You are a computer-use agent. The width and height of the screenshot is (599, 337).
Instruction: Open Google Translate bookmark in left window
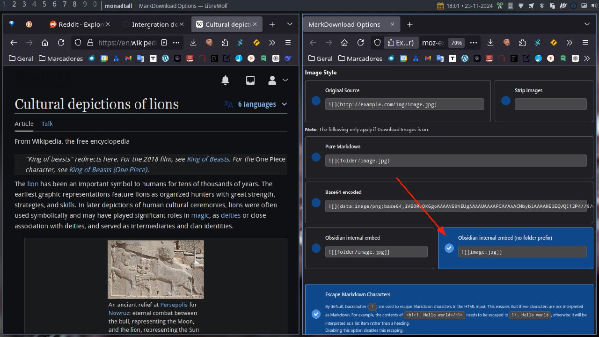coord(140,59)
